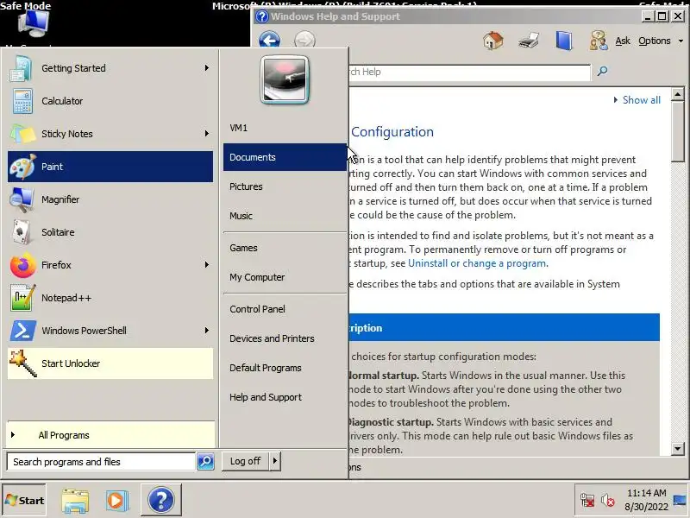The image size is (690, 518).
Task: Click the Search Help magnifier icon
Action: coord(602,71)
